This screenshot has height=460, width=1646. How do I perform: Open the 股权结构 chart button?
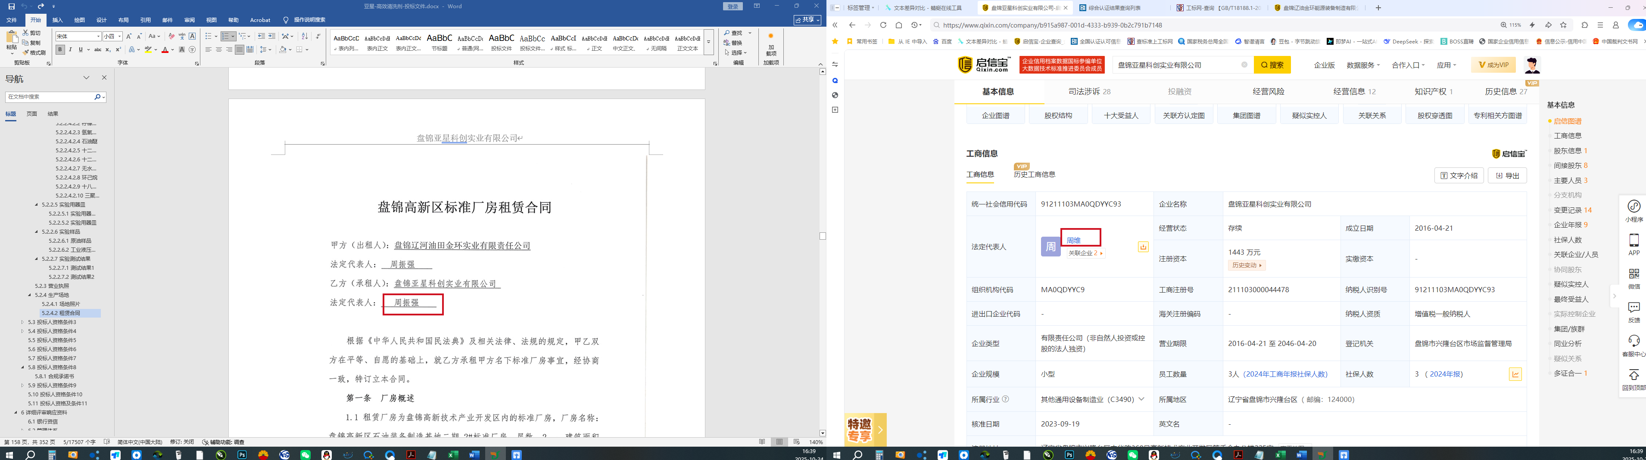pos(1058,115)
